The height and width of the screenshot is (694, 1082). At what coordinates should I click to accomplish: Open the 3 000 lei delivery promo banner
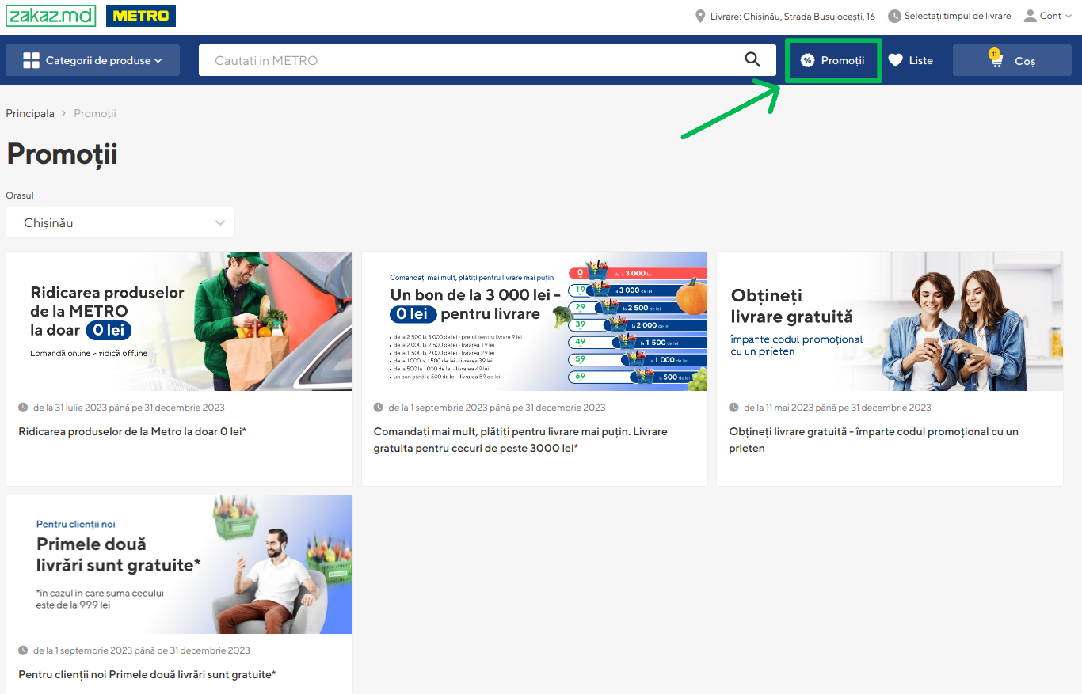tap(534, 321)
